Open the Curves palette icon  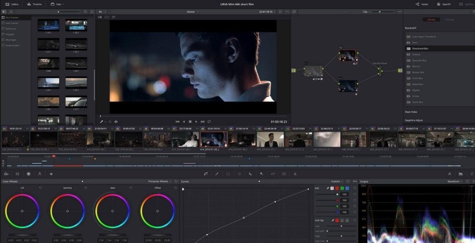[206, 174]
